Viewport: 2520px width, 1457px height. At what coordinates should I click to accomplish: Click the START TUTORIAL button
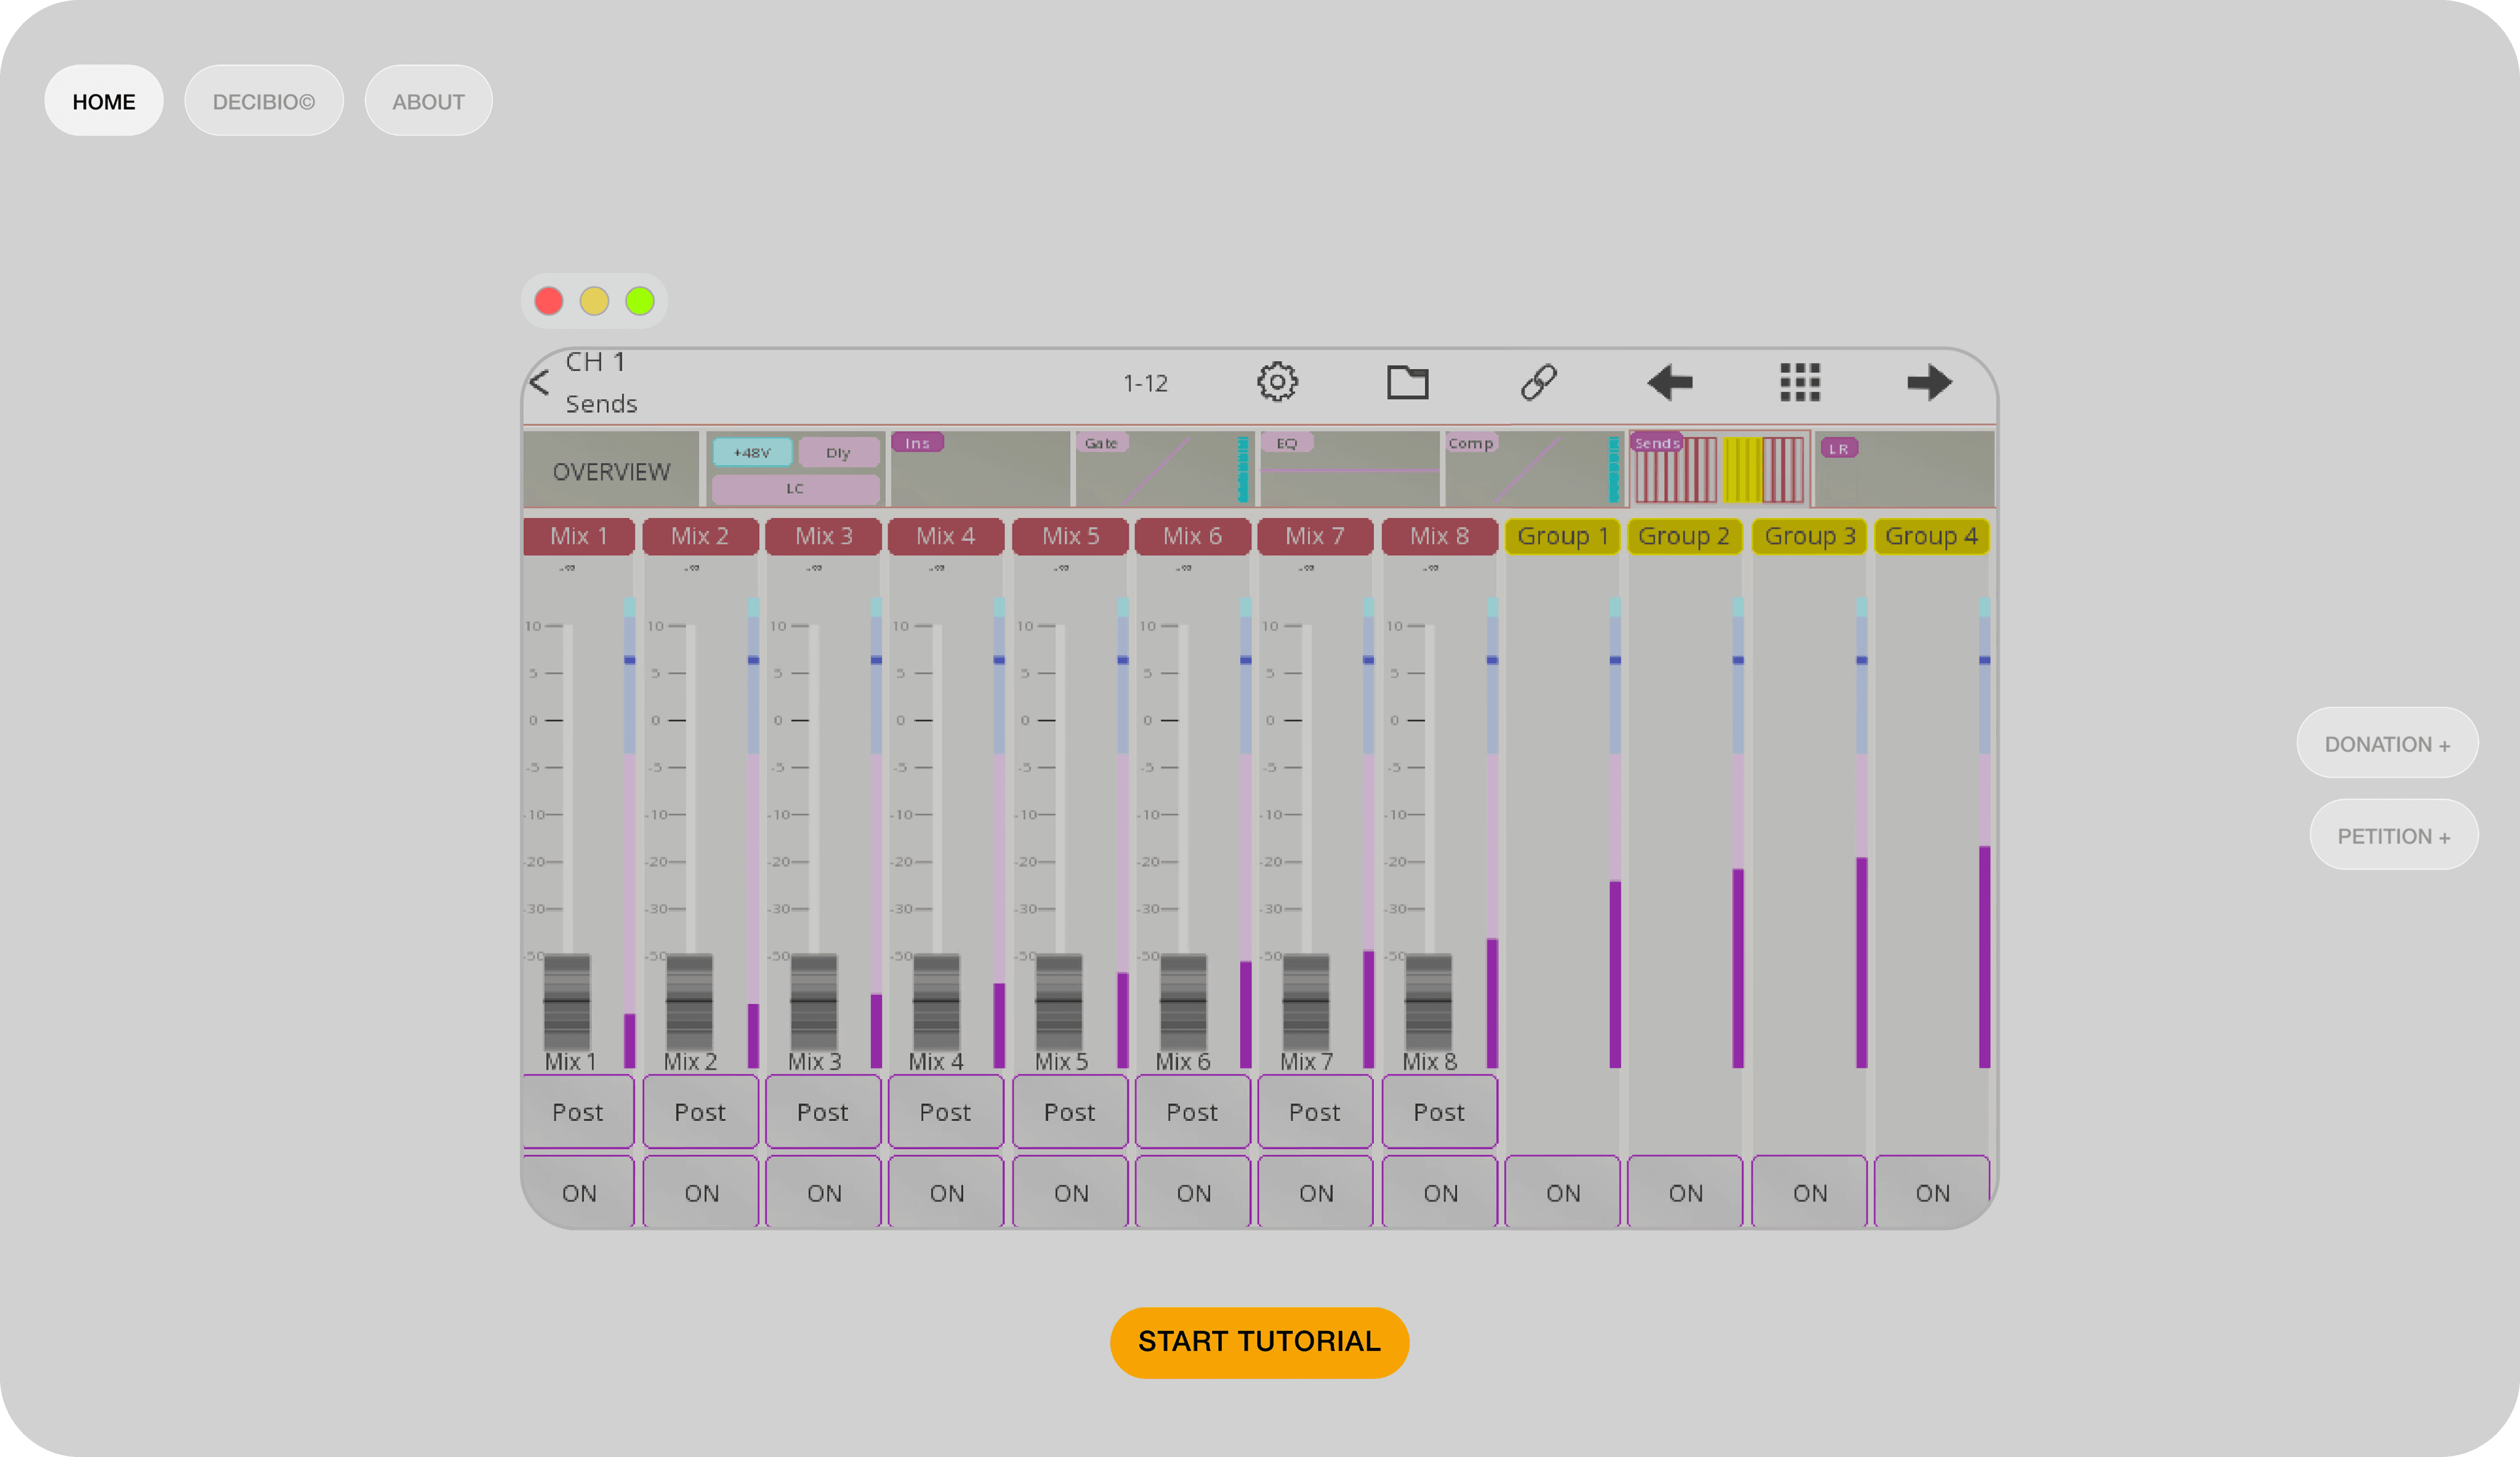(x=1259, y=1342)
